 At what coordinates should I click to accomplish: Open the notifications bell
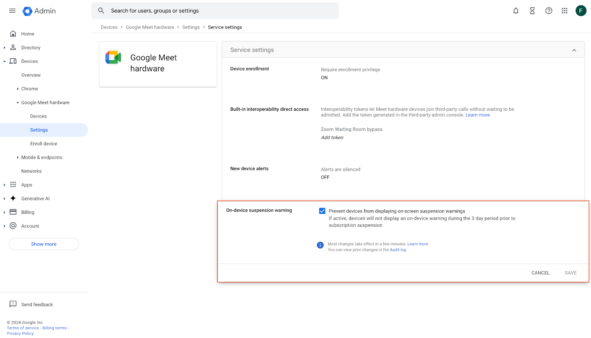pos(516,11)
